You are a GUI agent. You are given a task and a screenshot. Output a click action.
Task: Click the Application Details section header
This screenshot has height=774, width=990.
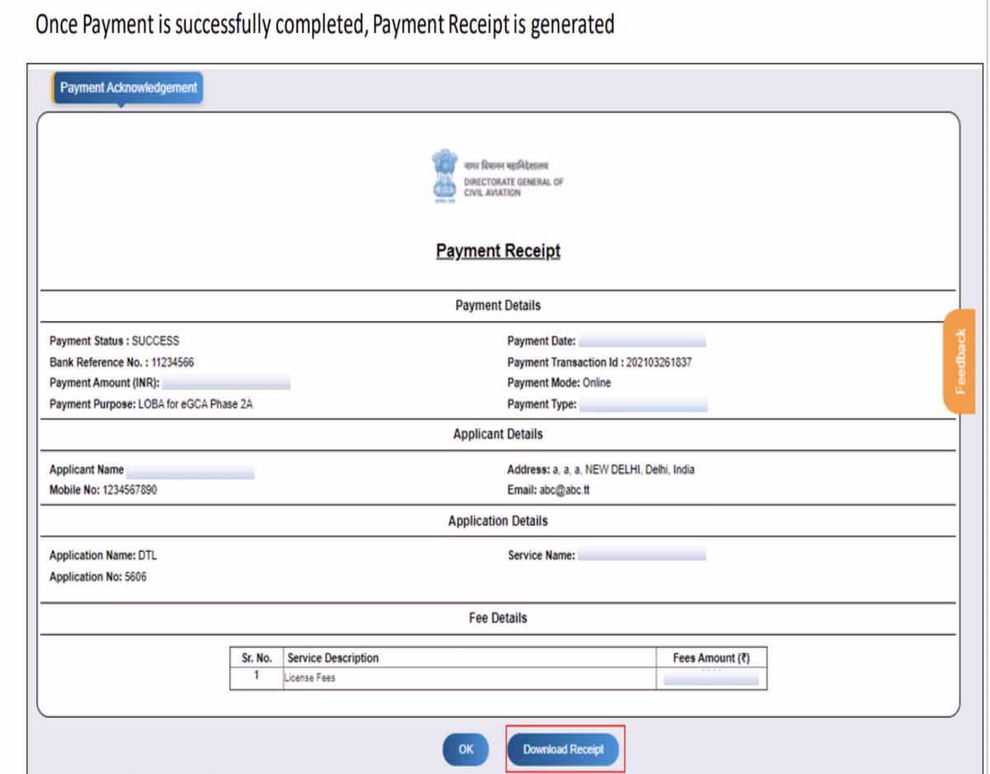point(498,522)
